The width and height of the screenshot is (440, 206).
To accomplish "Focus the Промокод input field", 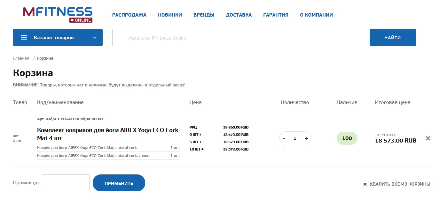I will pyautogui.click(x=66, y=183).
